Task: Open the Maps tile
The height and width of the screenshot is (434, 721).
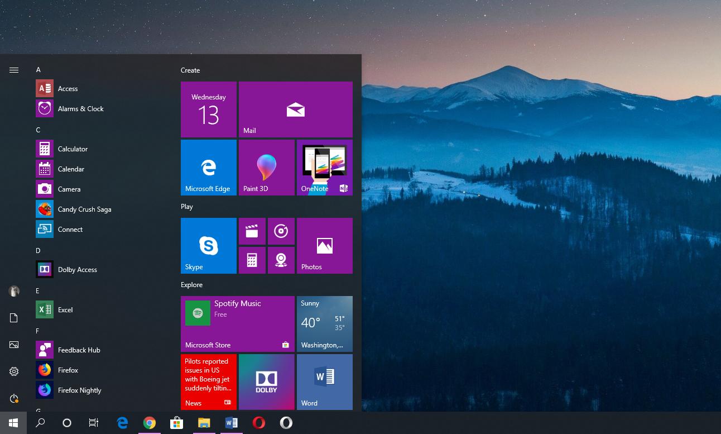Action: 281,260
